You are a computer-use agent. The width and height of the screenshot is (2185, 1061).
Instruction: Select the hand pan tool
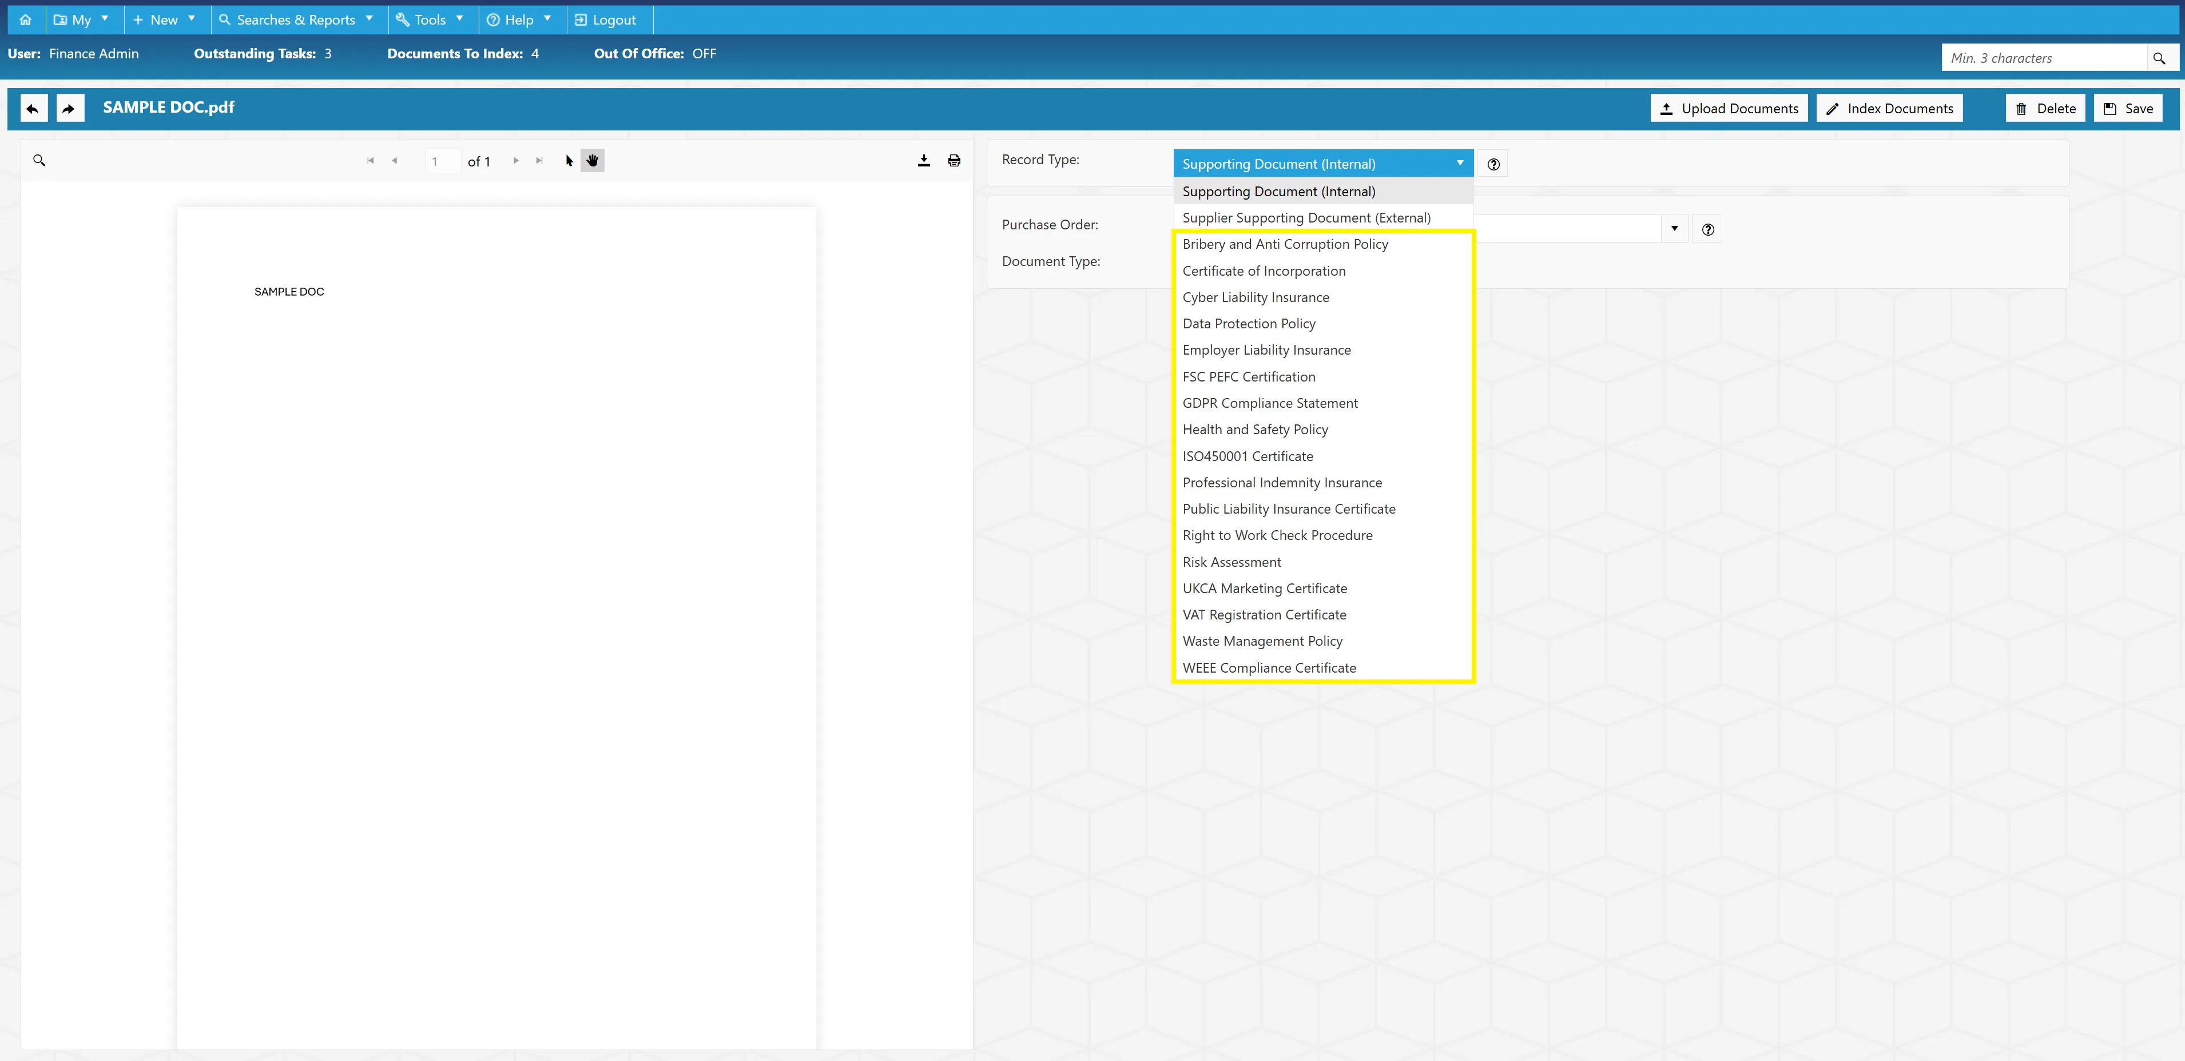[x=592, y=160]
